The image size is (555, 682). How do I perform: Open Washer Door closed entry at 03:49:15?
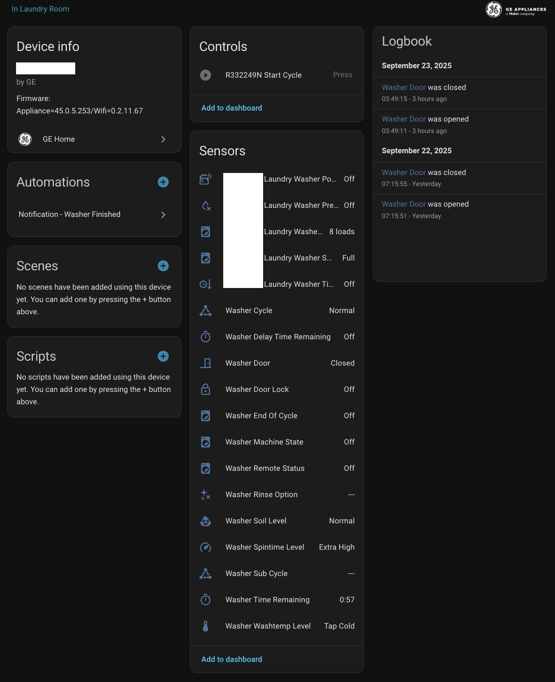[x=404, y=88]
